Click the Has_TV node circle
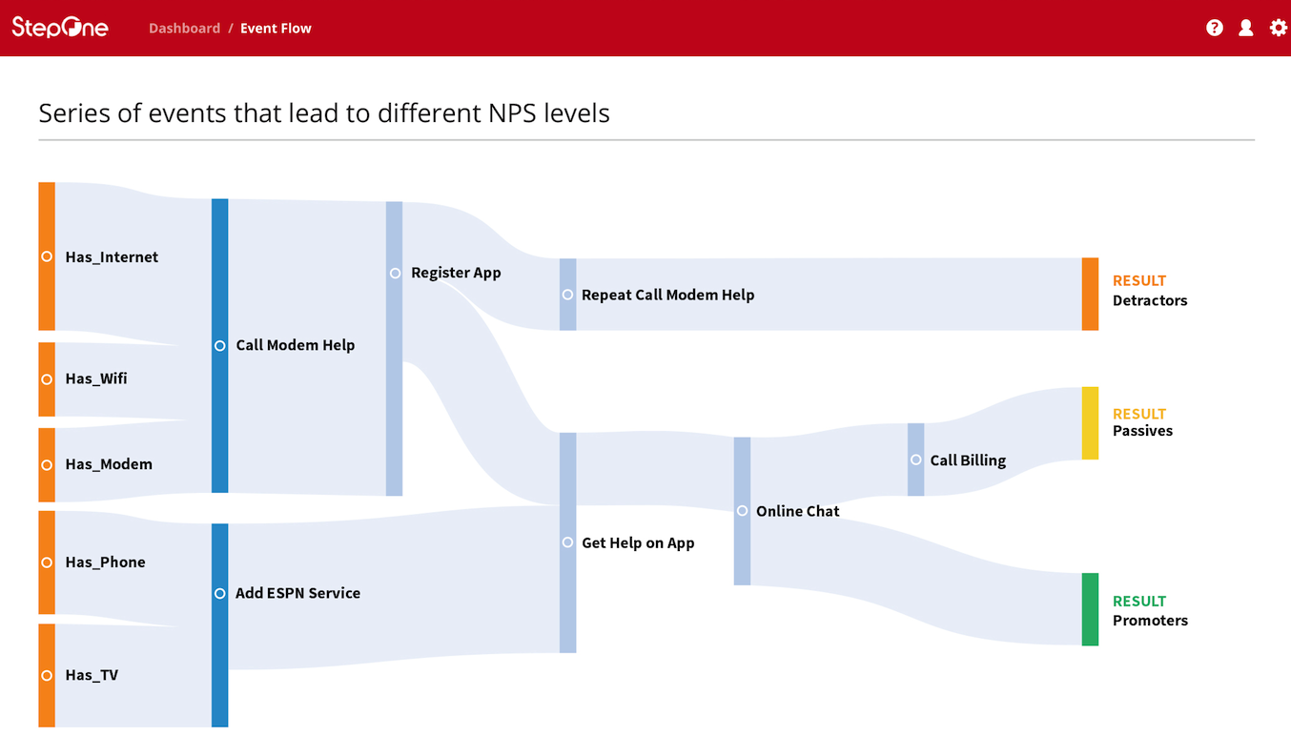Image resolution: width=1291 pixels, height=736 pixels. (x=47, y=675)
